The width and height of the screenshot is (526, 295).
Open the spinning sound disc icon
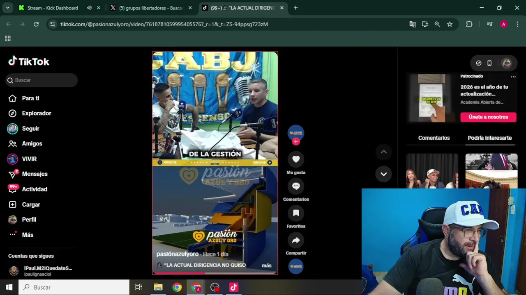coord(296,266)
